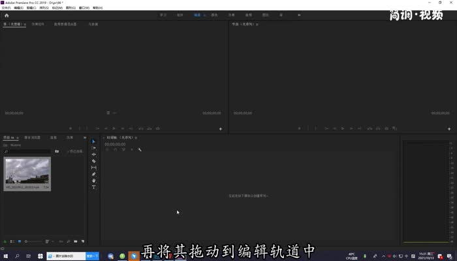The width and height of the screenshot is (457, 261).
Task: Select the sky video clip thumbnail
Action: click(27, 172)
